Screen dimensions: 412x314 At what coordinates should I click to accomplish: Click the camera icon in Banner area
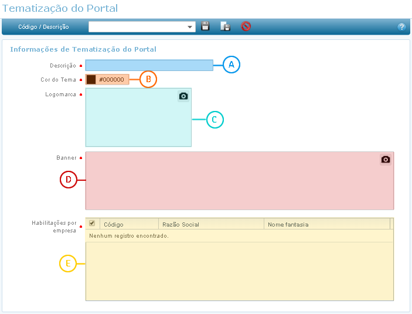pyautogui.click(x=385, y=160)
